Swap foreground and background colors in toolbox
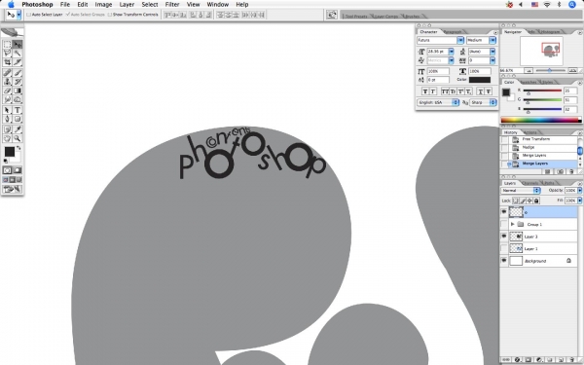This screenshot has height=365, width=584. click(18, 148)
